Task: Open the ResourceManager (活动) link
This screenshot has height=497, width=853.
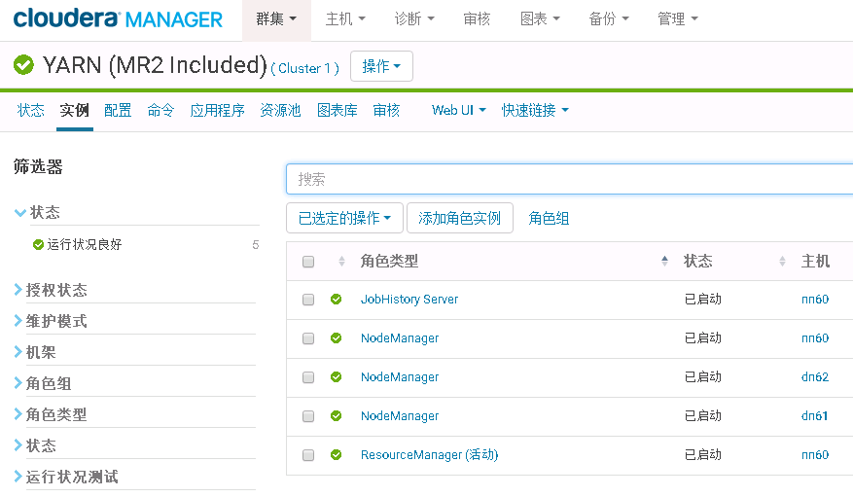Action: tap(429, 454)
